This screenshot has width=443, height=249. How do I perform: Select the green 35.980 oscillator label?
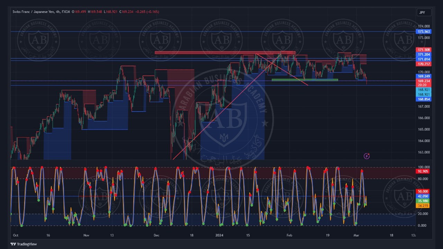click(423, 201)
